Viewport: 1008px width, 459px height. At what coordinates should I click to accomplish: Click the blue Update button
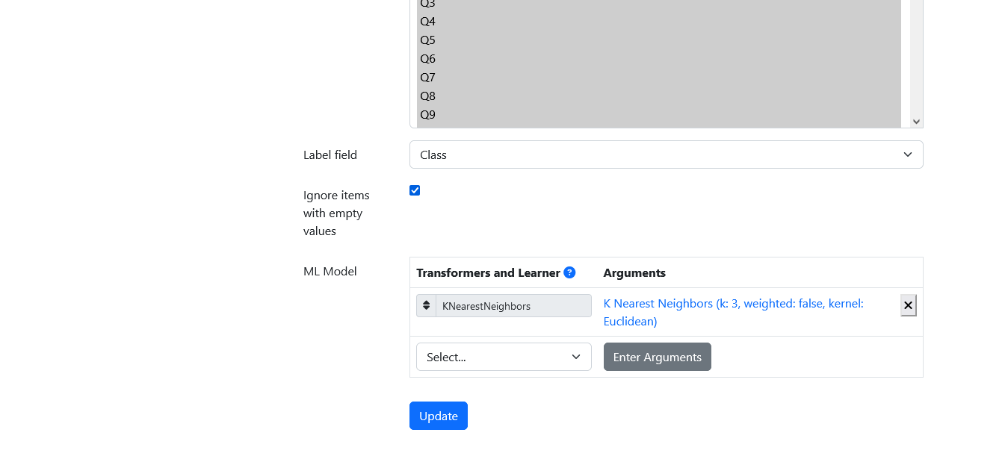pyautogui.click(x=439, y=416)
